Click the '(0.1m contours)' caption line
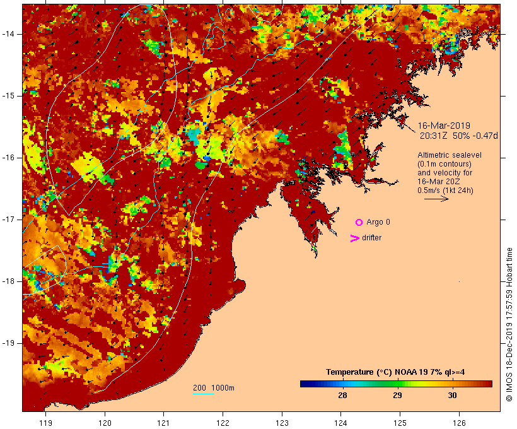The height and width of the screenshot is (429, 517). click(444, 164)
